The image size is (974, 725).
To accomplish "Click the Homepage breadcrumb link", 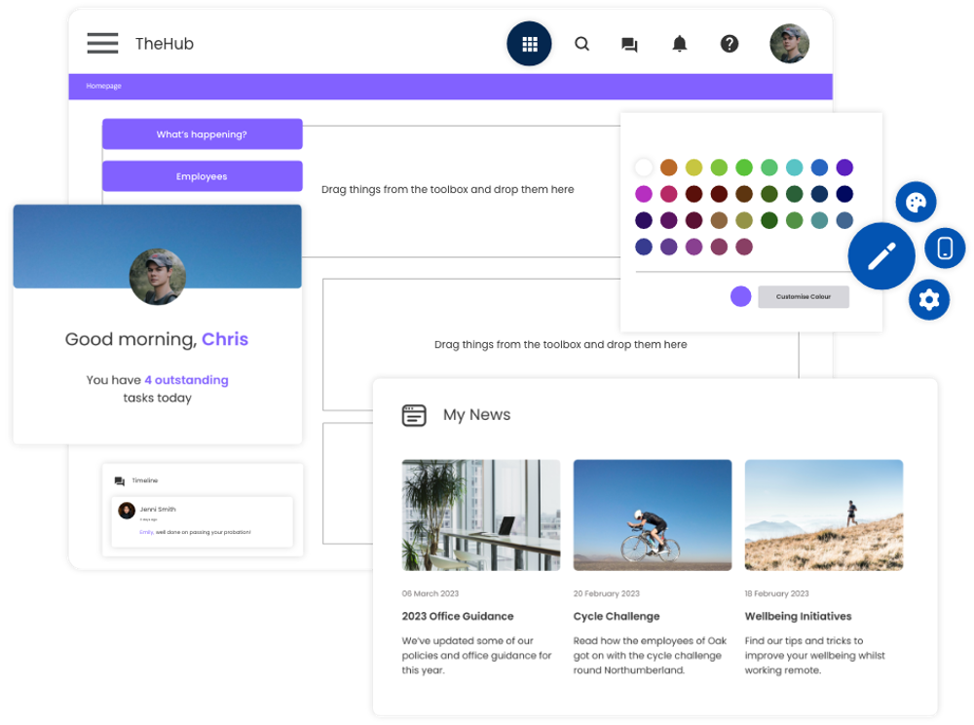I will tap(103, 87).
